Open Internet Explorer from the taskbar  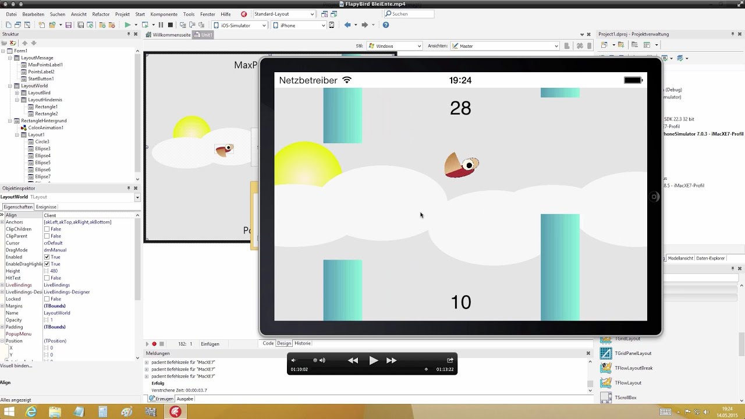click(x=31, y=411)
